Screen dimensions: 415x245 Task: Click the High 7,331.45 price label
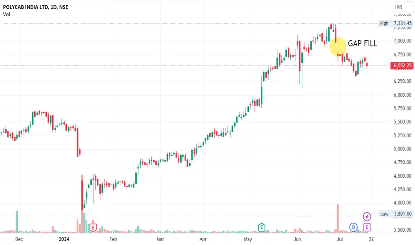coord(395,23)
